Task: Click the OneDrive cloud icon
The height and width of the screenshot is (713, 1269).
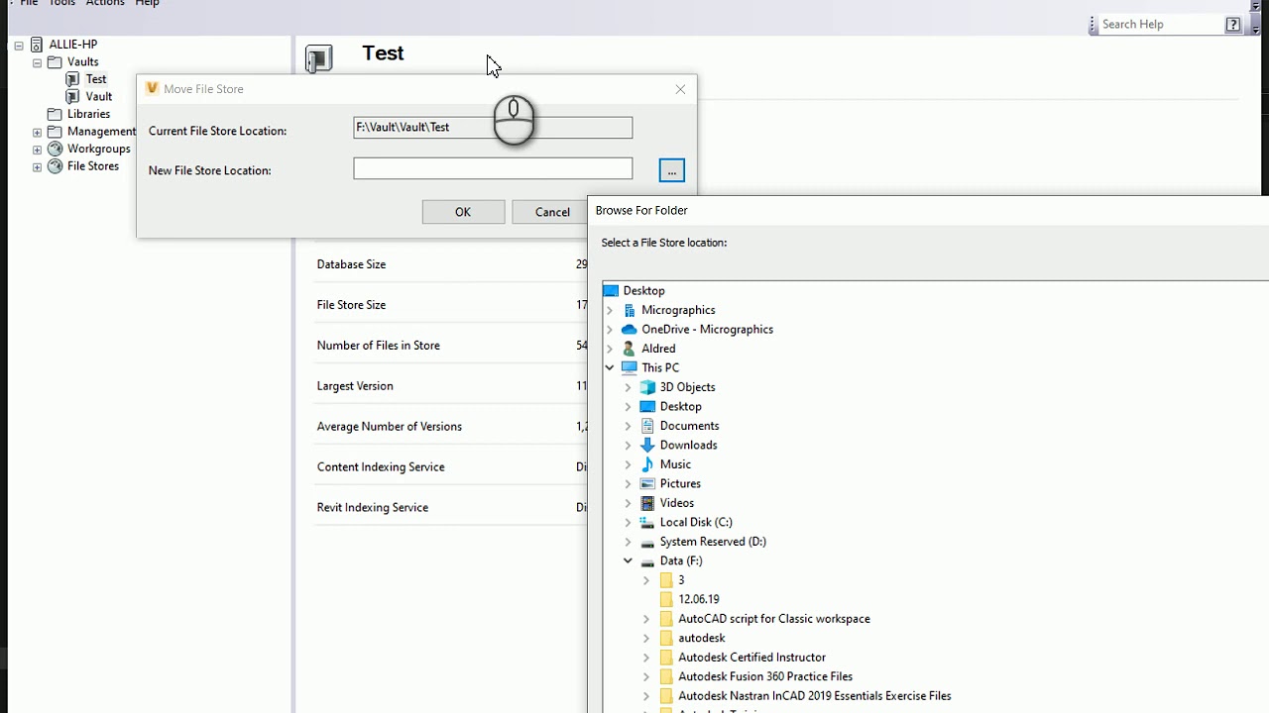Action: pyautogui.click(x=629, y=330)
